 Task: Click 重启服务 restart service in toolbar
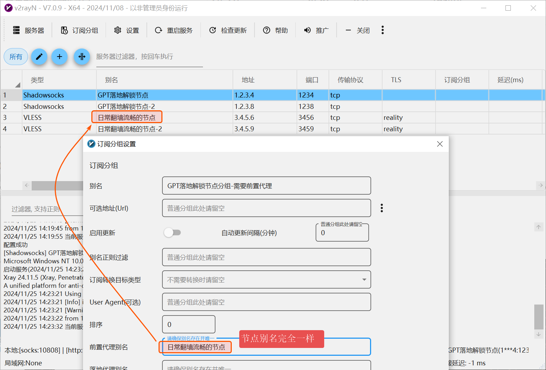coord(174,31)
